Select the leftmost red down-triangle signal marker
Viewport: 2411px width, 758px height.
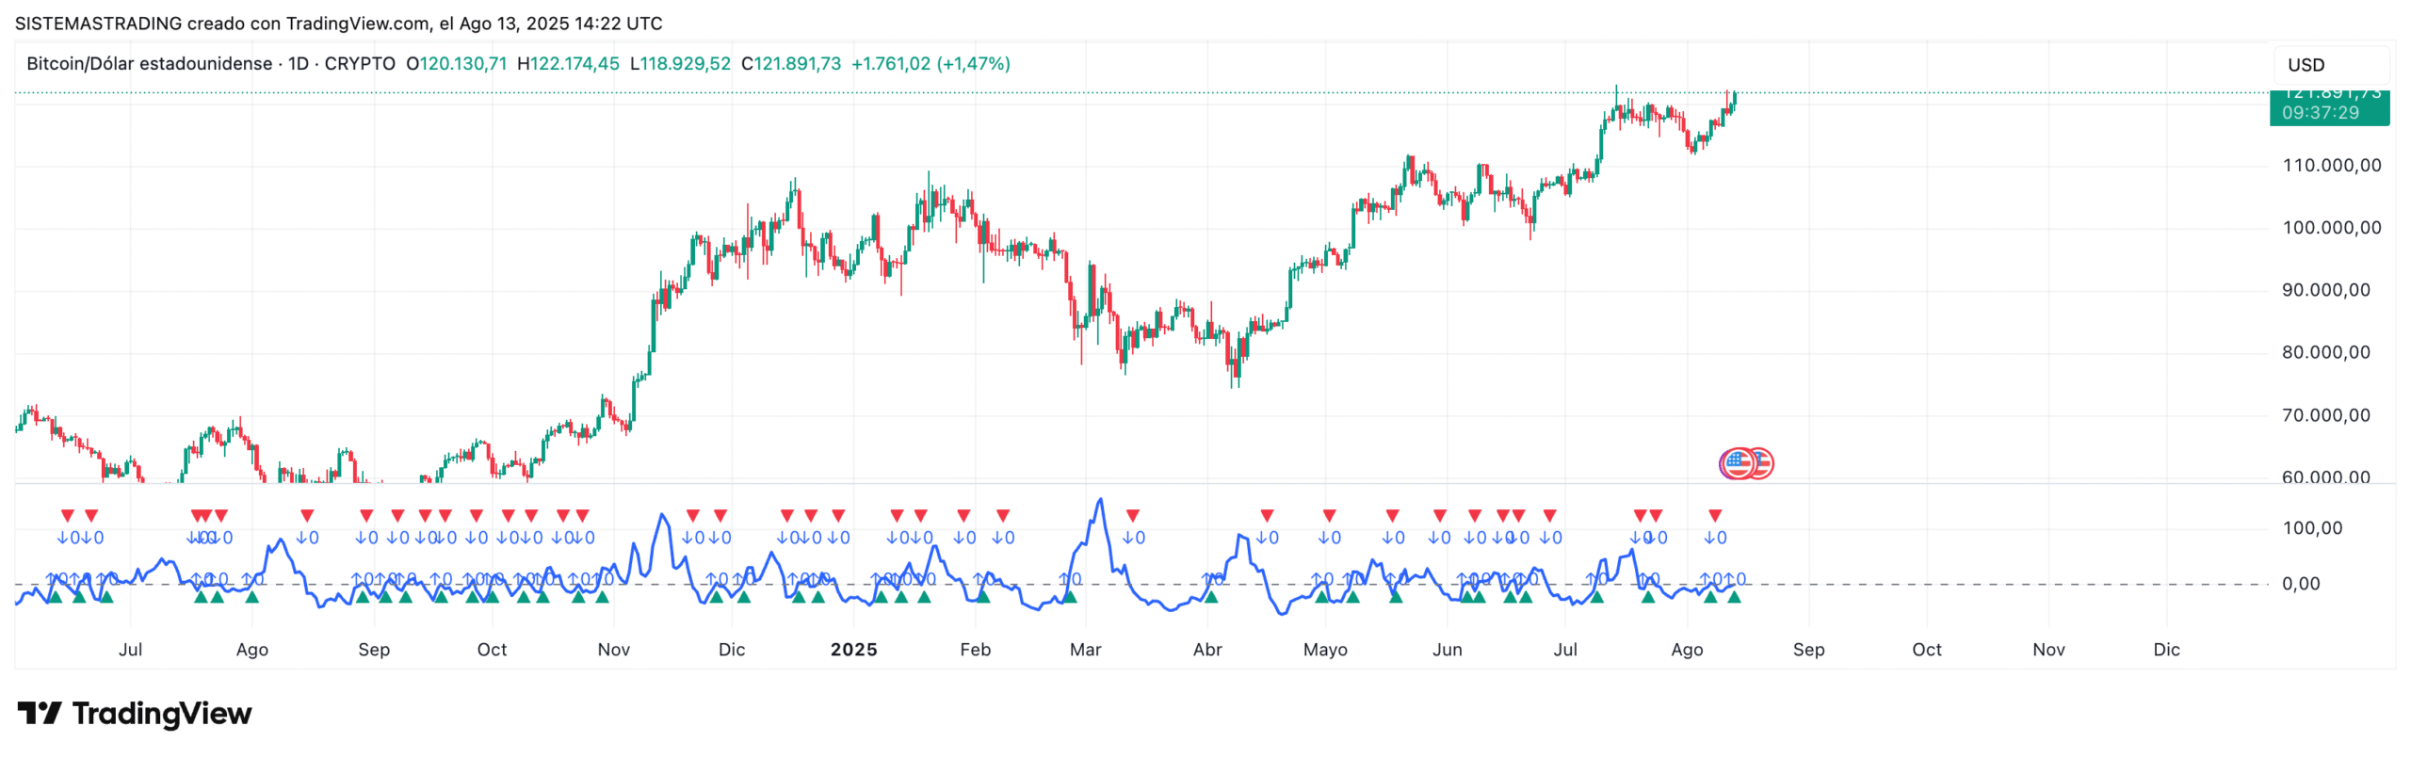(67, 515)
